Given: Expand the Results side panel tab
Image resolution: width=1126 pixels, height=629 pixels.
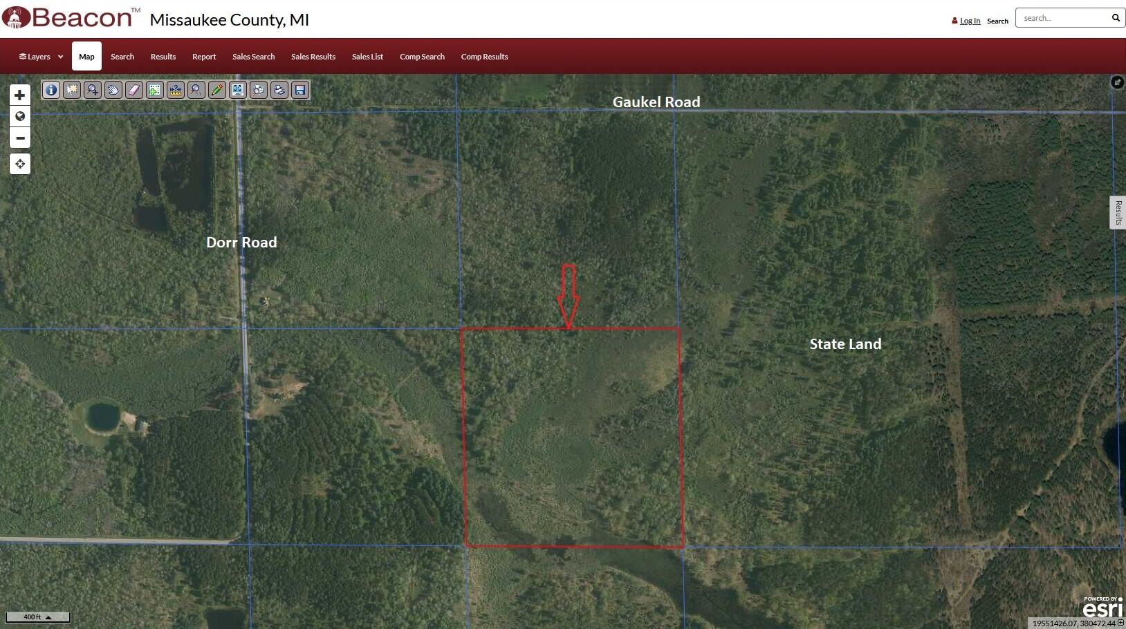Looking at the screenshot, I should coord(1118,212).
